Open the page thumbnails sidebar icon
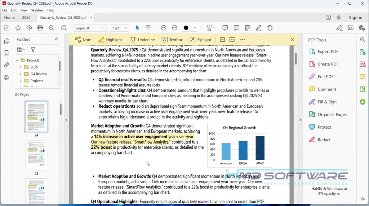369x206 pixels. (x=6, y=41)
